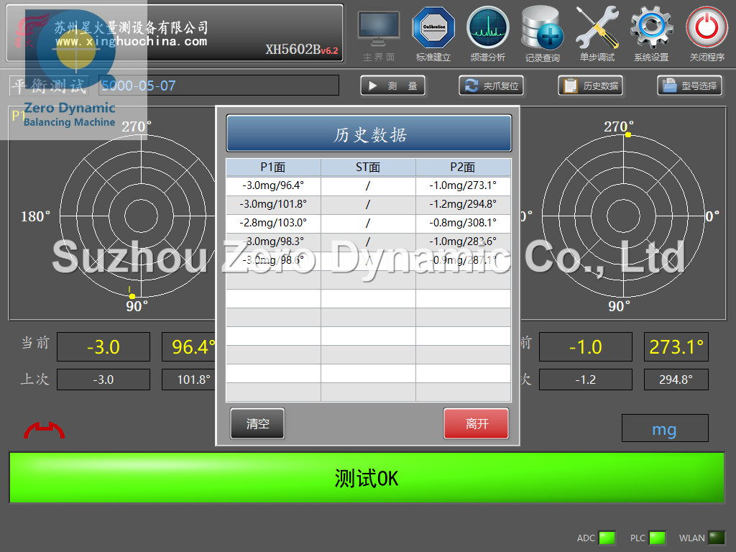Click 关闭程序 power icon
Viewport: 736px width, 552px height.
tap(707, 35)
